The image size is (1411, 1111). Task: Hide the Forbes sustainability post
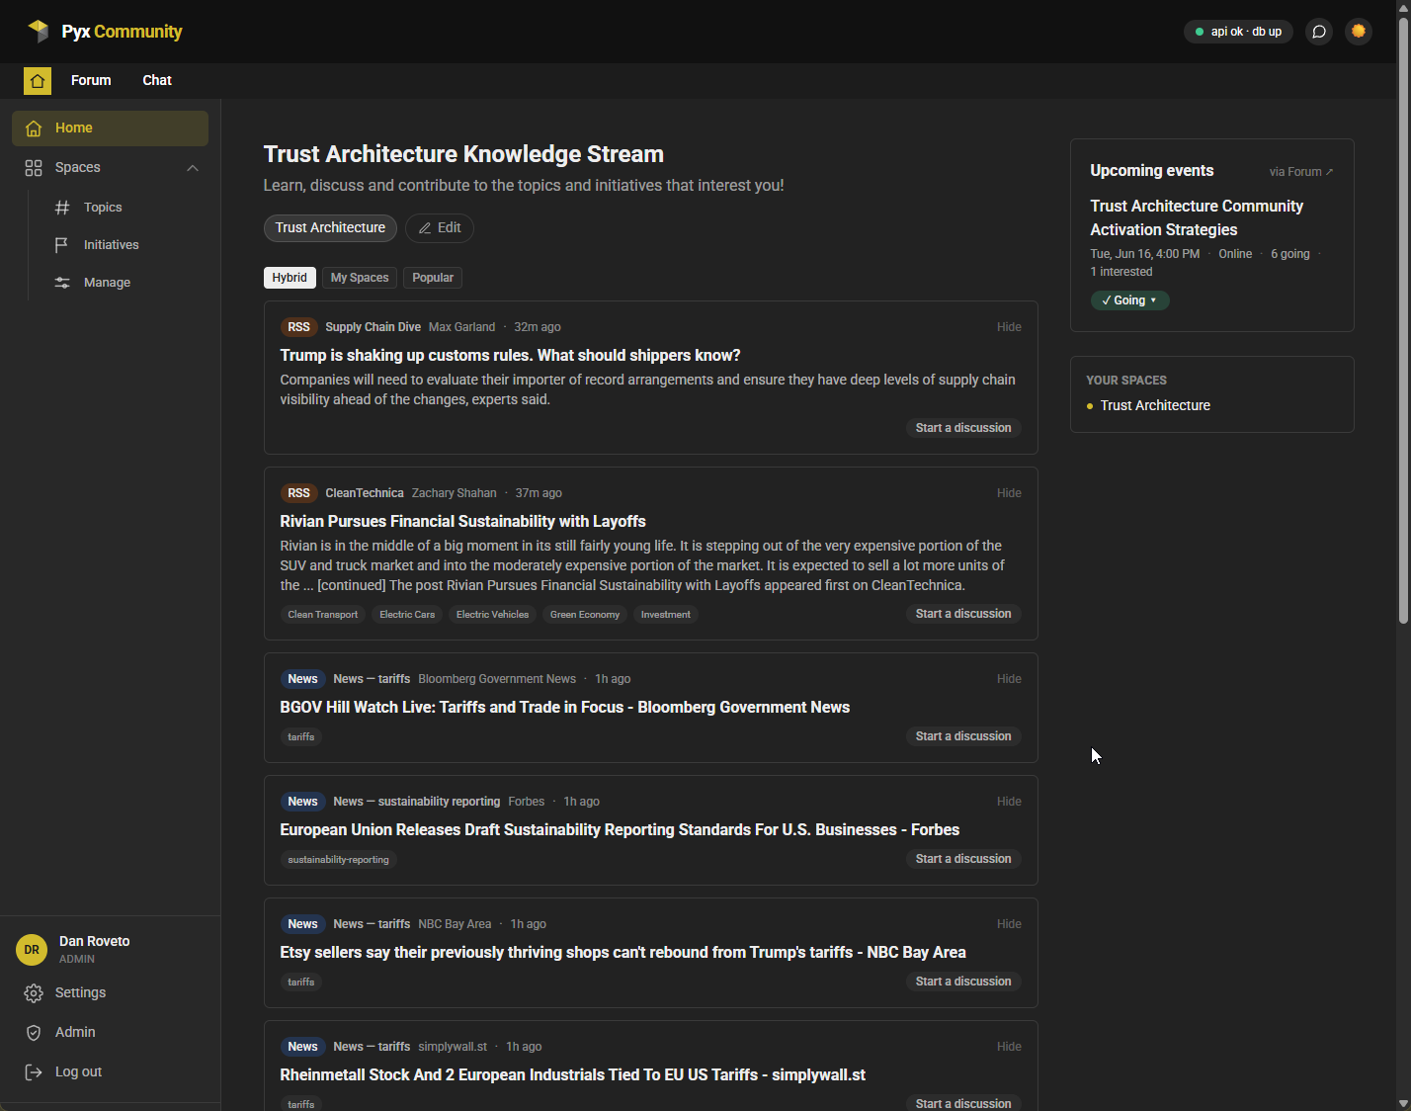[1009, 802]
